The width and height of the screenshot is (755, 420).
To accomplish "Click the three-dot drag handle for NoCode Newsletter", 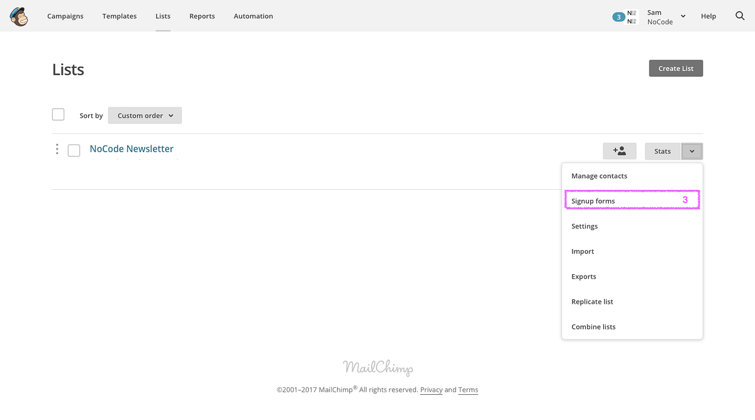I will click(x=57, y=149).
